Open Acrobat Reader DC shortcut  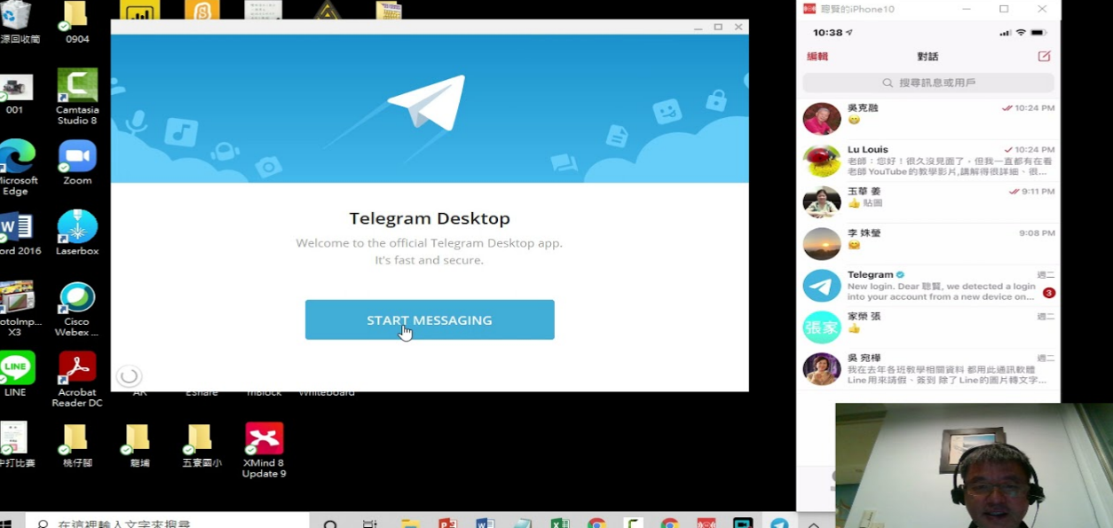(77, 379)
